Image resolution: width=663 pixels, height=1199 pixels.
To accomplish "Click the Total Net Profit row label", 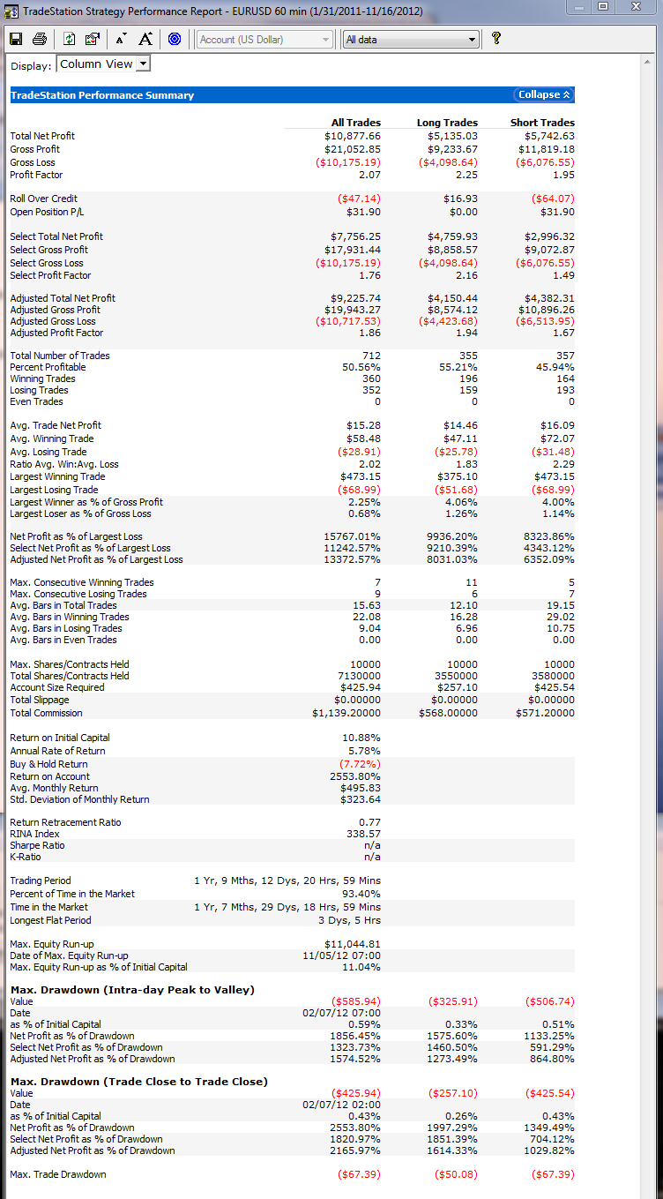I will pyautogui.click(x=42, y=136).
